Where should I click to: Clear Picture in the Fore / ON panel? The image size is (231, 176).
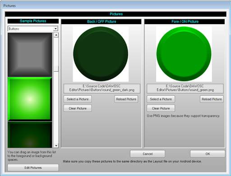[161, 108]
